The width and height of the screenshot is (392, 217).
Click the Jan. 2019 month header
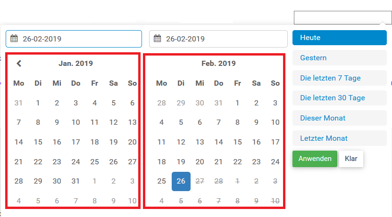tap(75, 63)
